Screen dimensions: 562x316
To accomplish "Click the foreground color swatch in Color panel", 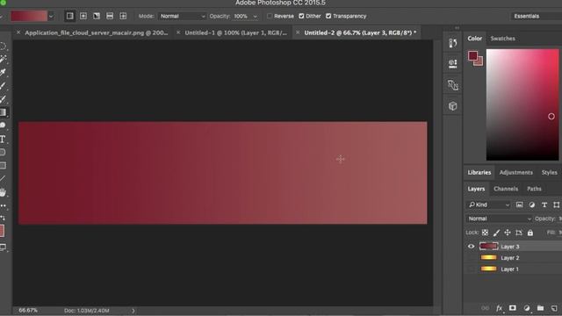I will [x=472, y=56].
